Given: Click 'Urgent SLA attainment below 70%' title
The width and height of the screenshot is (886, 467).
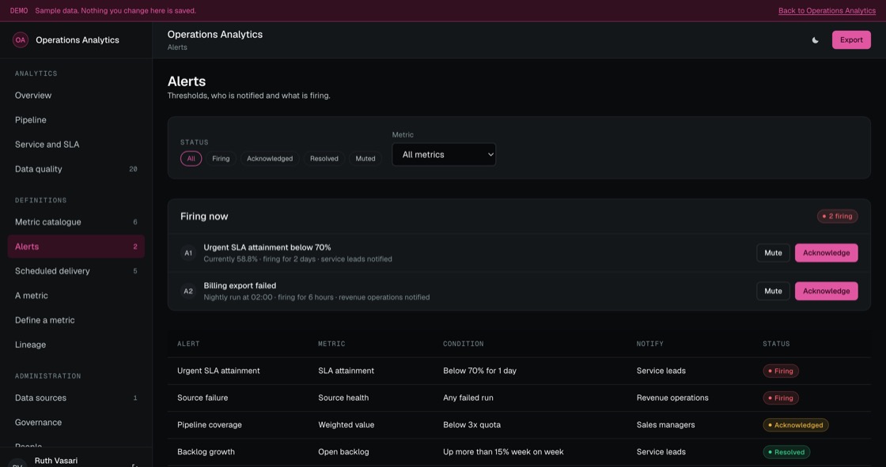Looking at the screenshot, I should pos(267,247).
